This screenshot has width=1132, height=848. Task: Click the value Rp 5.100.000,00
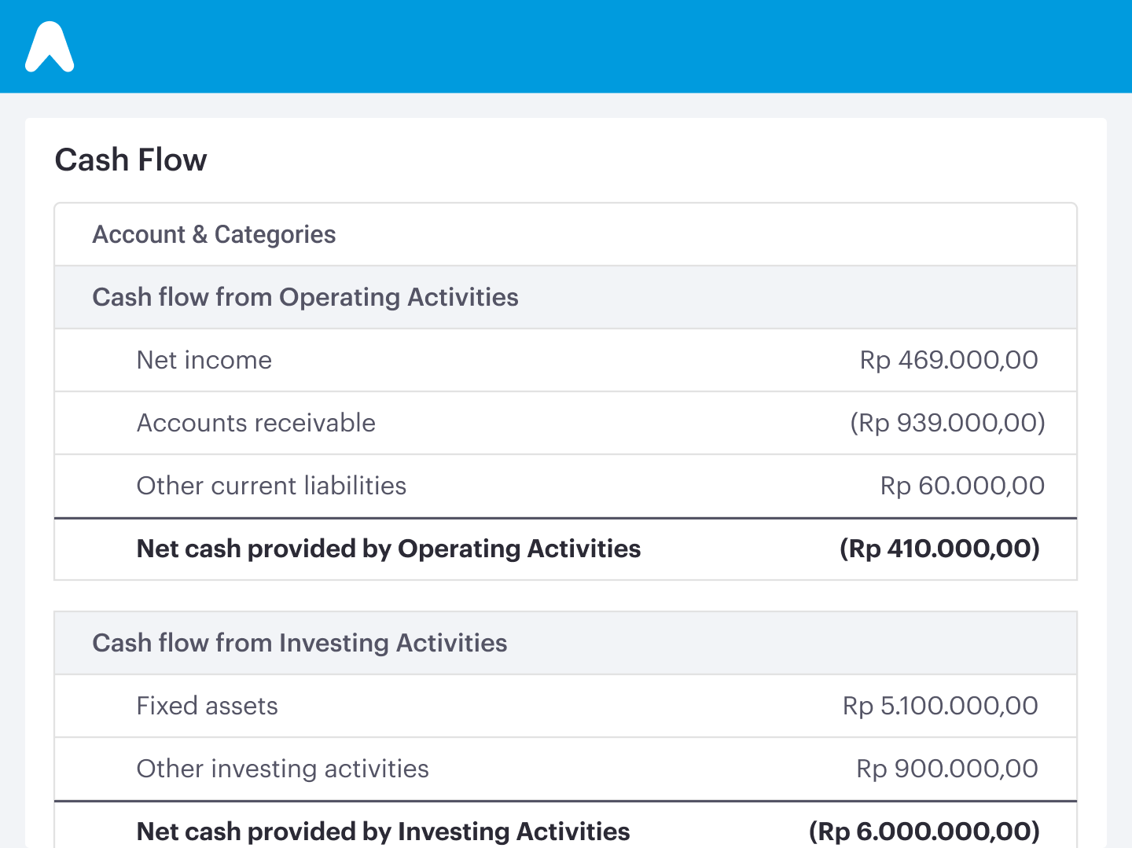pos(940,706)
